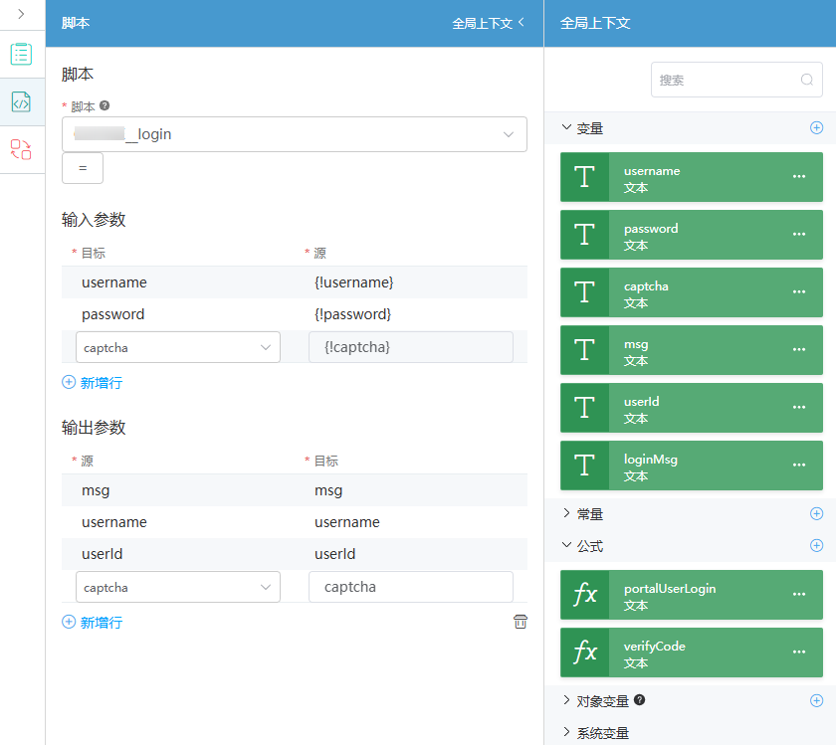Add a new object variable with plus icon
836x745 pixels.
pos(816,701)
